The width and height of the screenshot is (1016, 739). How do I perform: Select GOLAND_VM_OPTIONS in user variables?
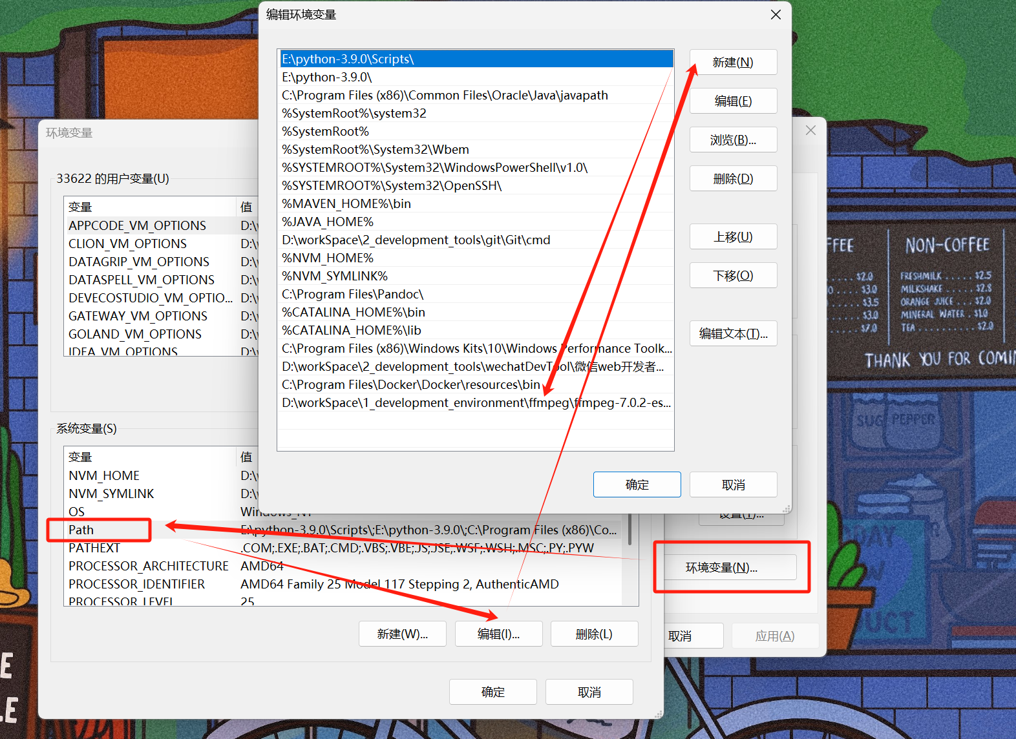[x=135, y=334]
